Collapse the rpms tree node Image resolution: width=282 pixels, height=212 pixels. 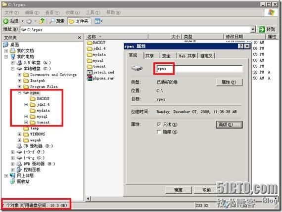click(19, 92)
